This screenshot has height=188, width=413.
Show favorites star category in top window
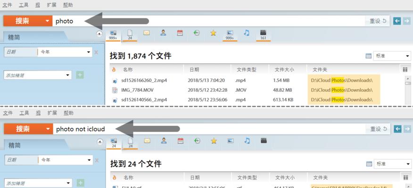click(x=213, y=33)
